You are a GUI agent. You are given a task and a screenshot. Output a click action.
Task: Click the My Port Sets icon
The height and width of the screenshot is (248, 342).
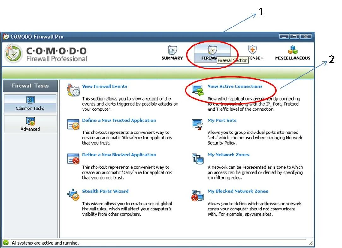[198, 125]
